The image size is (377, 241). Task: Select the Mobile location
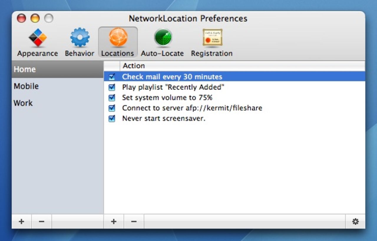click(x=26, y=86)
